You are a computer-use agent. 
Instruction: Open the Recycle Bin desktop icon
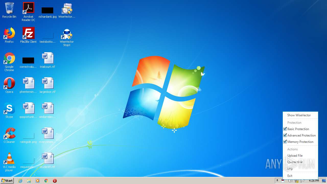tap(9, 10)
